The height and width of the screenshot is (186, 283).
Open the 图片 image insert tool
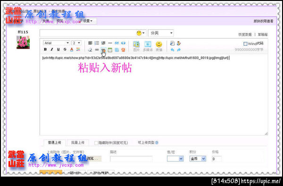point(136,46)
